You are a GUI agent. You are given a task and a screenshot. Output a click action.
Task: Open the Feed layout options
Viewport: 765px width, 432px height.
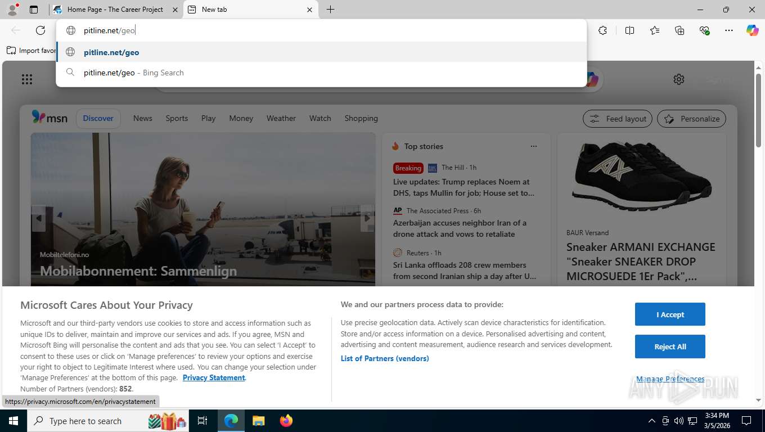(618, 119)
